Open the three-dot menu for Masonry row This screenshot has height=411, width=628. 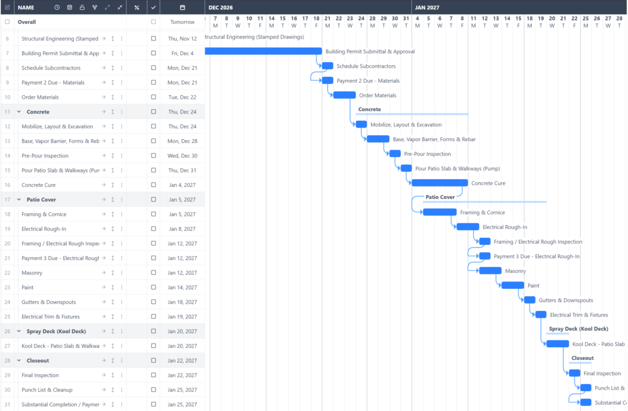[122, 272]
